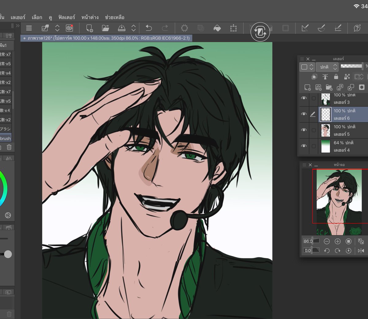Click the Clip Studio launcher icon with red dot

[x=70, y=28]
